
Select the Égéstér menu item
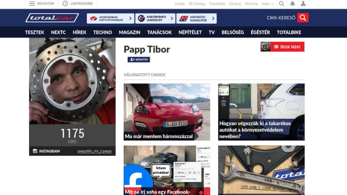(x=260, y=32)
